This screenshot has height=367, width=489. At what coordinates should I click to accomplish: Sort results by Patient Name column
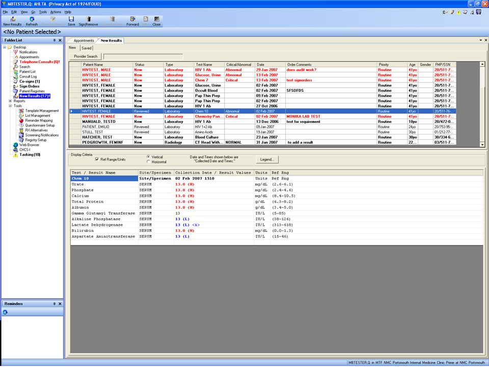[x=107, y=65]
